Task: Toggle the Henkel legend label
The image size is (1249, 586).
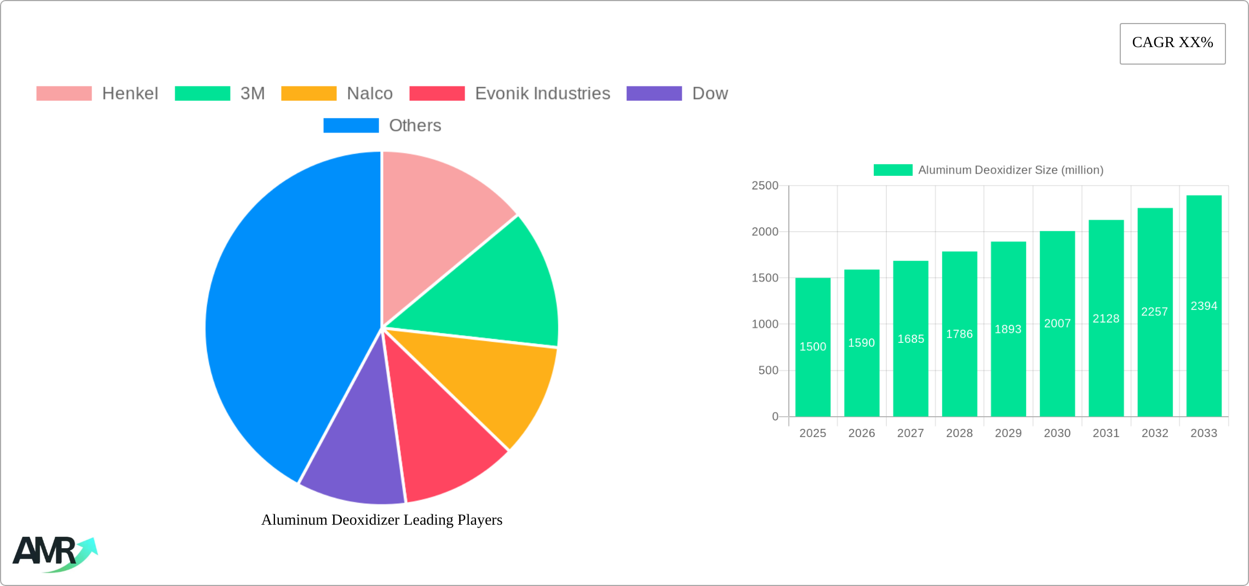Action: tap(130, 94)
